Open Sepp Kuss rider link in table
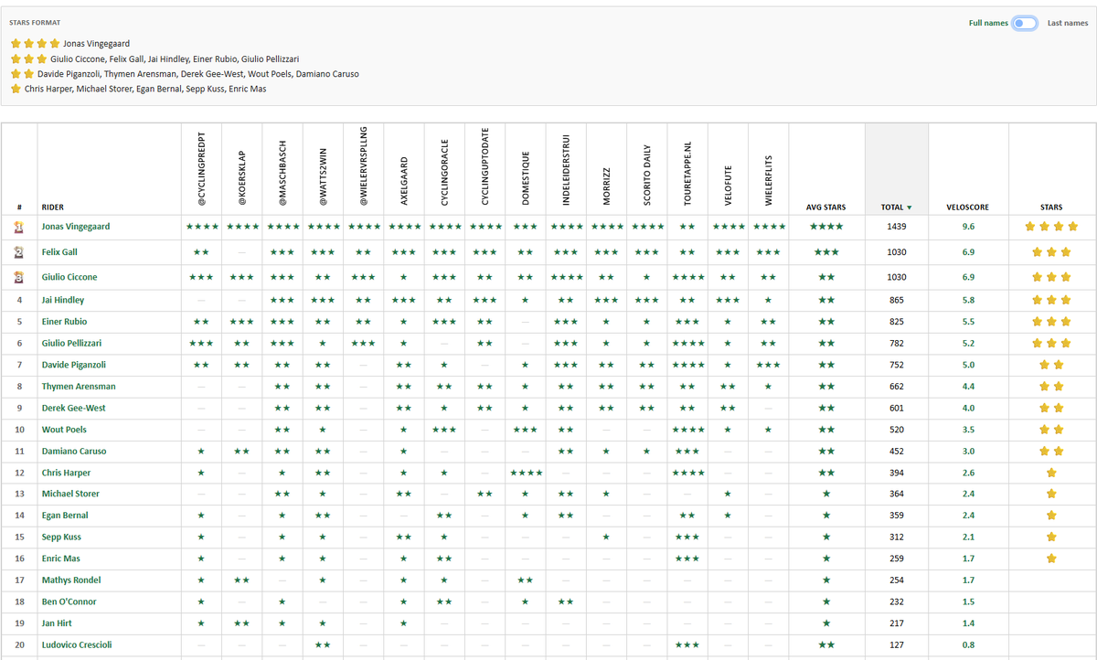Viewport: 1097px width, 660px height. [x=62, y=537]
